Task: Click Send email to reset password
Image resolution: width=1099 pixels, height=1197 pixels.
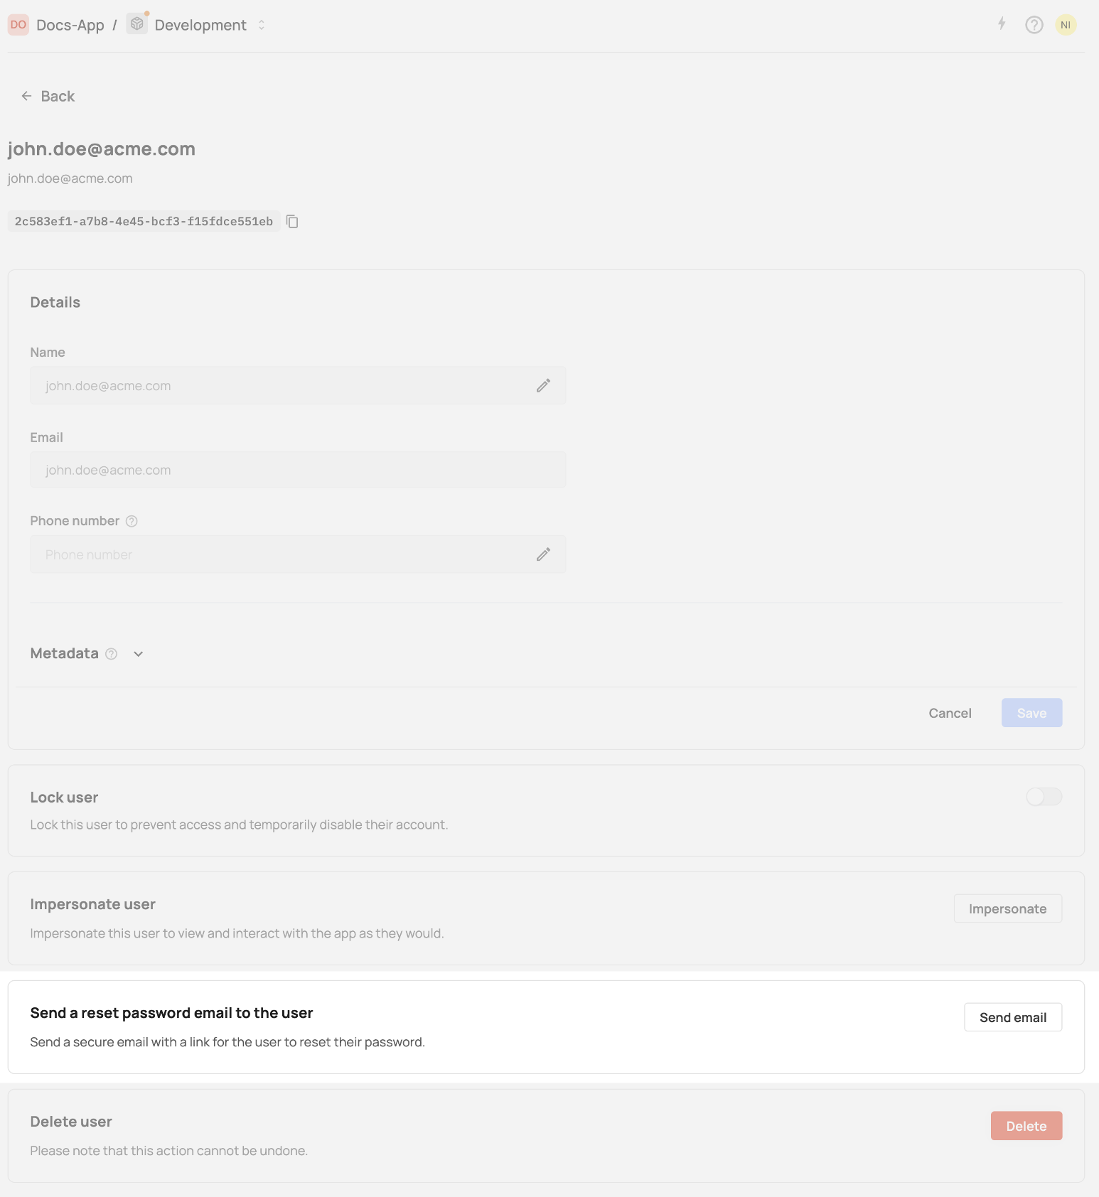Action: tap(1012, 1017)
